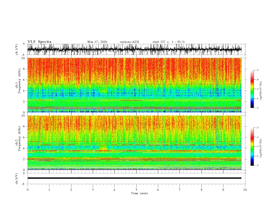Screen dimensions: 276x213
Task: Click the ch.1 voltage waveform trace
Action: [x=134, y=49]
